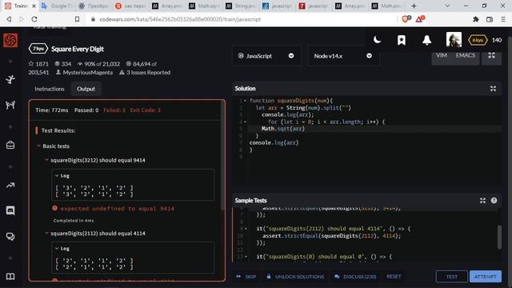Image resolution: width=512 pixels, height=288 pixels.
Task: Fold the function at line 1
Action: click(246, 101)
